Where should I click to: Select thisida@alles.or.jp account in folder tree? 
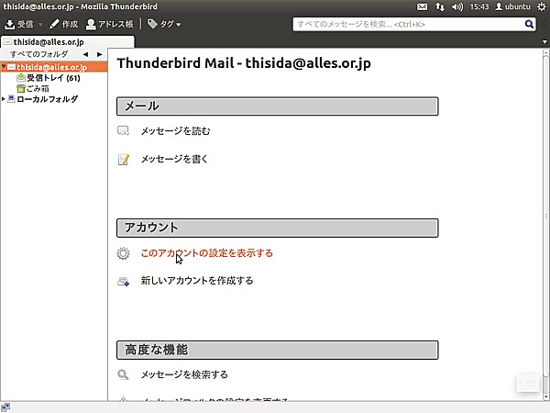pyautogui.click(x=54, y=67)
